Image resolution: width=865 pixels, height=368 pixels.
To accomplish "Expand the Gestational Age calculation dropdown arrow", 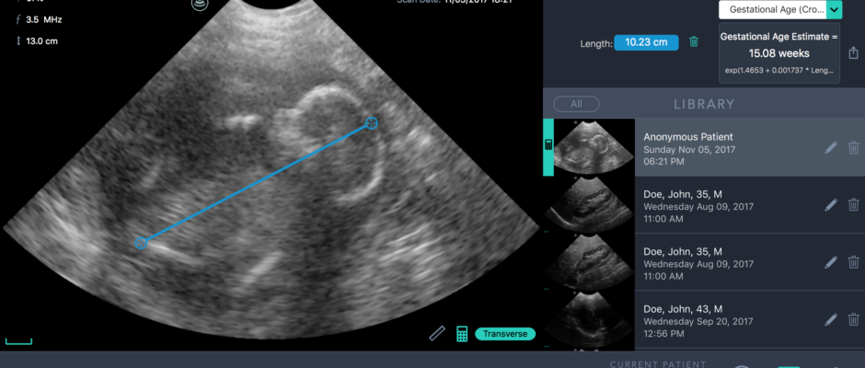I will point(834,10).
